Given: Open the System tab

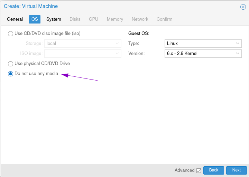Looking at the screenshot, I should (x=54, y=19).
